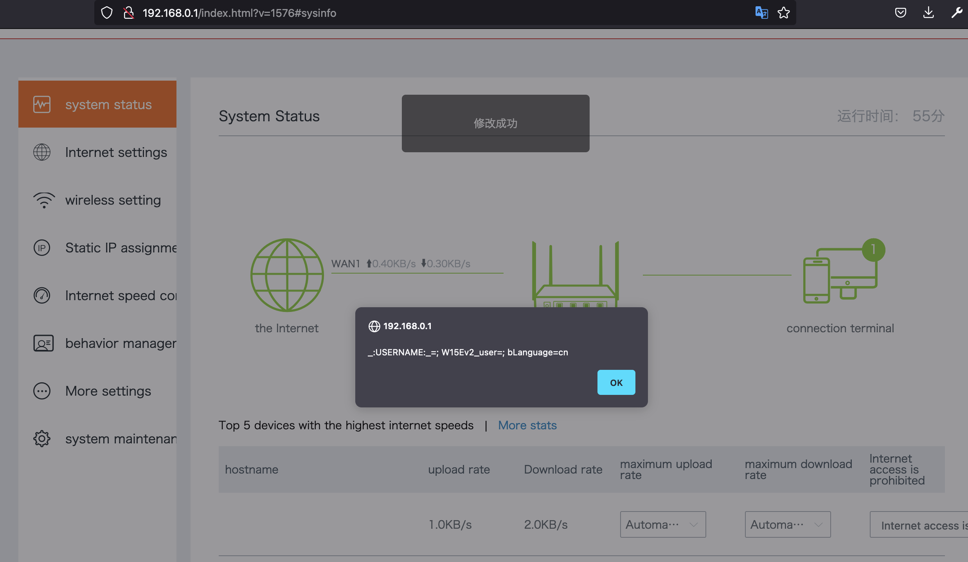The image size is (968, 562).
Task: Click the behavior management ID card icon
Action: coord(43,343)
